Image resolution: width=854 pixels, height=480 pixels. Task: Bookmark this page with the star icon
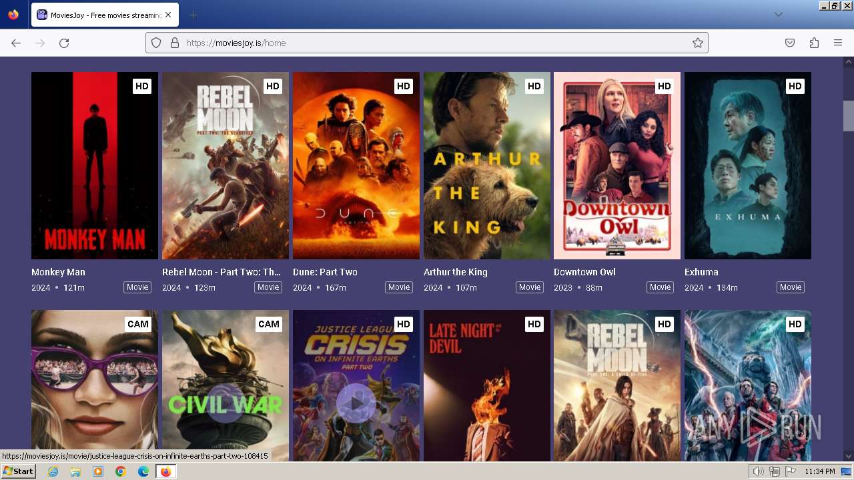(x=698, y=43)
